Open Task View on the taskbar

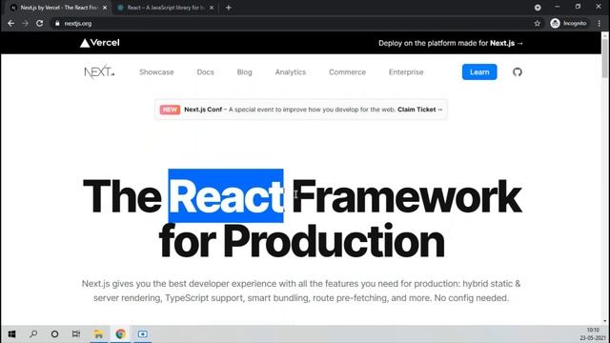pos(76,333)
